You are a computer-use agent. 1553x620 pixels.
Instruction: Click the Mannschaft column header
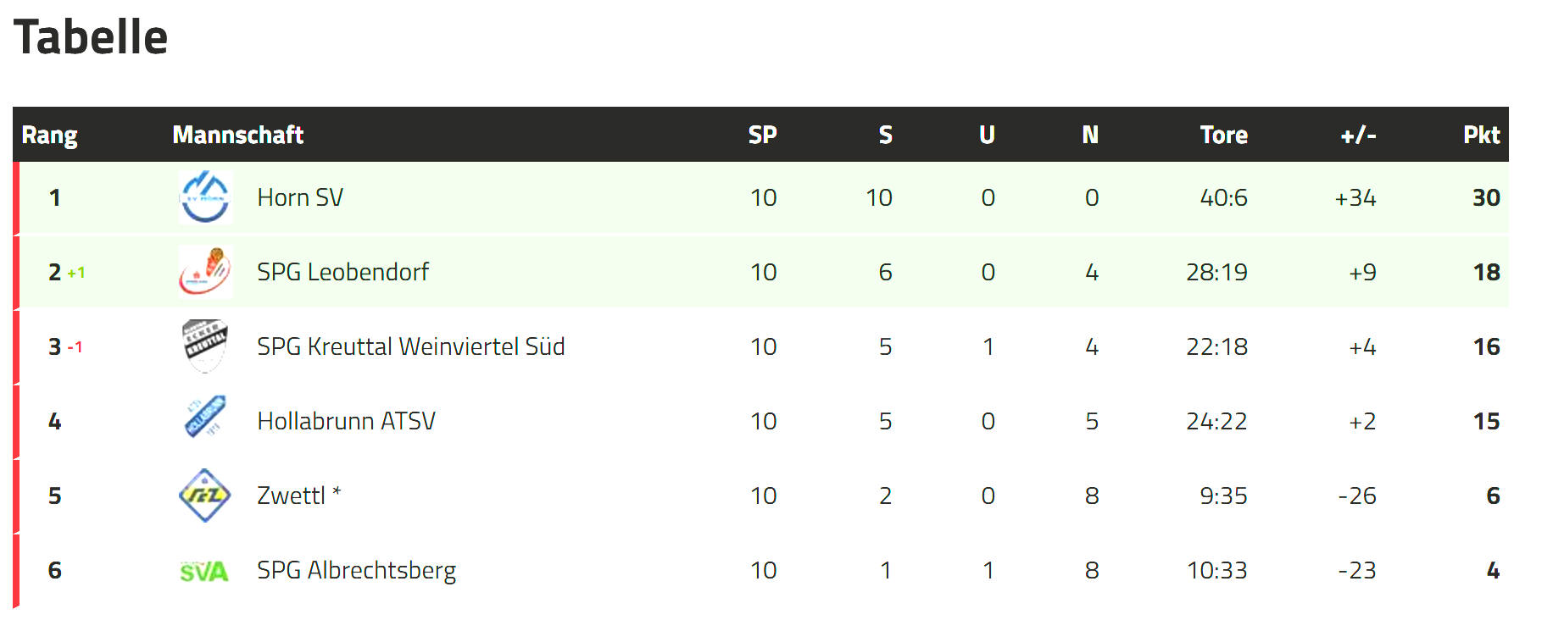[x=237, y=135]
